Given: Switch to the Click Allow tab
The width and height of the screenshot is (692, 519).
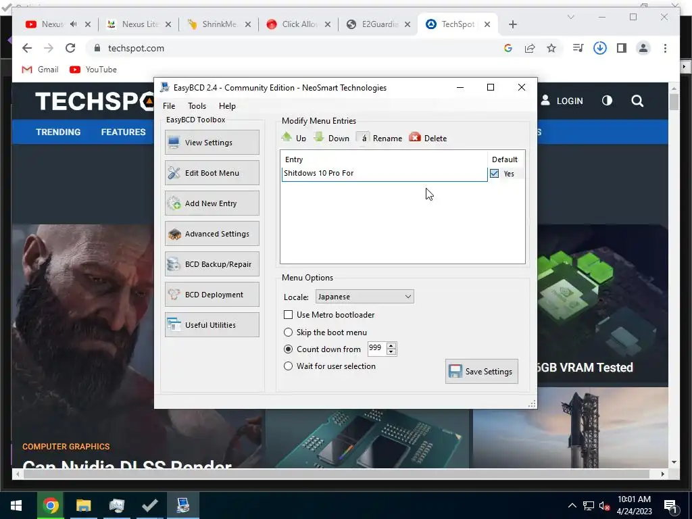Looking at the screenshot, I should coord(299,24).
